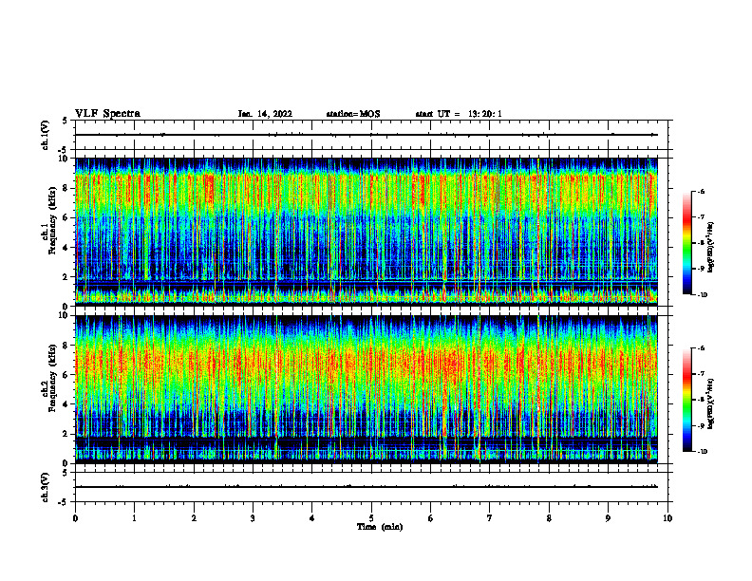Click the ch.2 frequency tick label '6'
Viewport: 752px width, 581px height.
66,375
